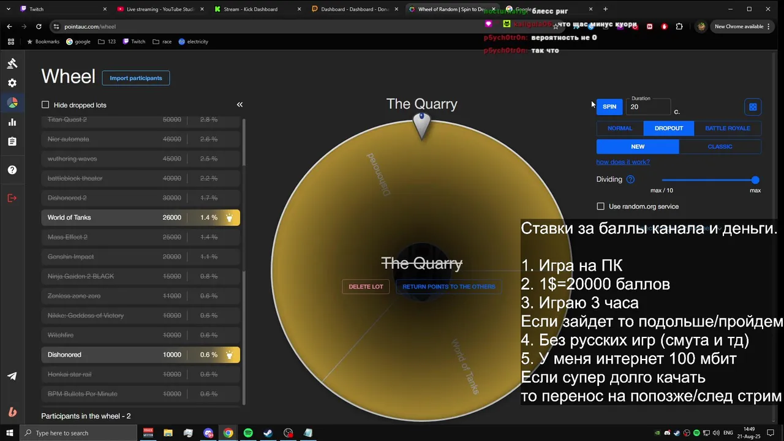Image resolution: width=784 pixels, height=441 pixels.
Task: Click the Boosty logo at sidebar bottom
Action: (x=12, y=412)
